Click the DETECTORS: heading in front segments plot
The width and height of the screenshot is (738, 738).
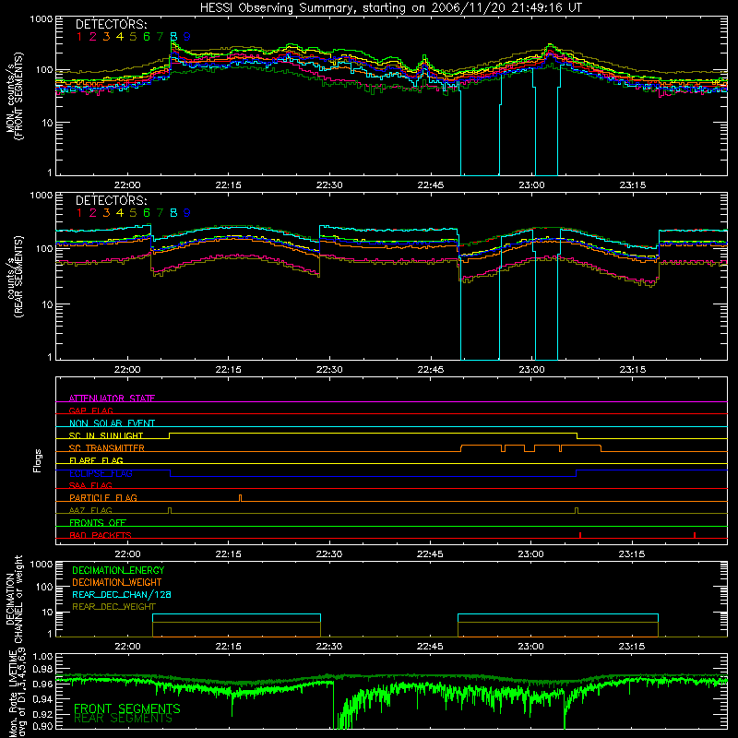point(112,24)
